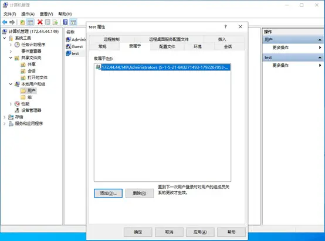Screen dimensions: 325x241
Task: Click the 服务和应用程序 icon in tree
Action: (x=11, y=124)
